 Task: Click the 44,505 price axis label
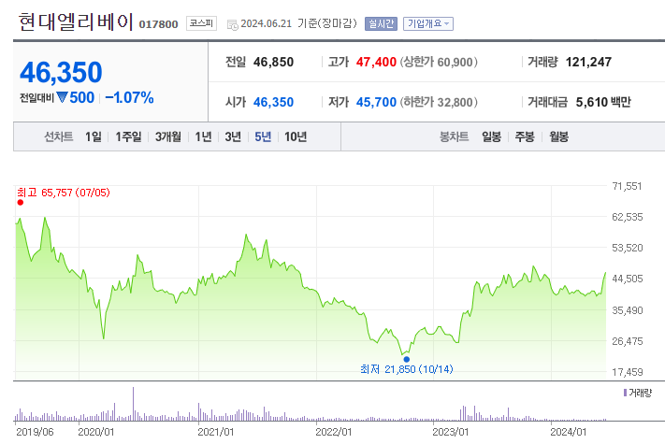point(628,279)
